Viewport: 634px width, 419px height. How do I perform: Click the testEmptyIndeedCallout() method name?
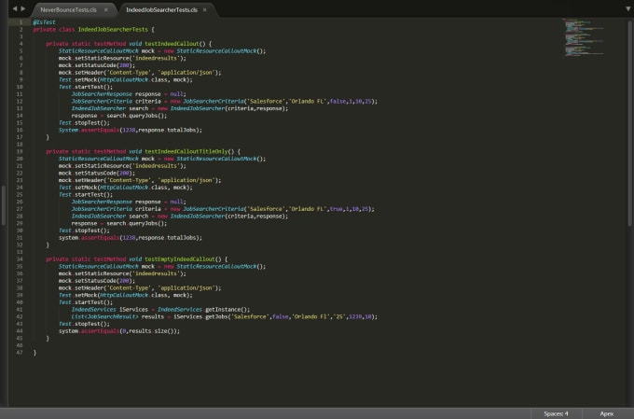[x=183, y=259]
